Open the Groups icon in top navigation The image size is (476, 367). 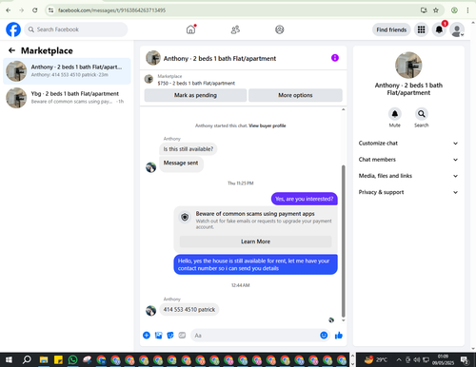click(x=280, y=29)
